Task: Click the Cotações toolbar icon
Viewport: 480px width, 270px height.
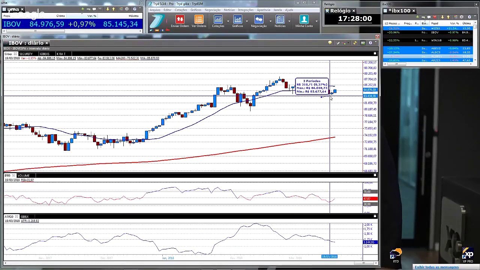Action: coord(218,21)
